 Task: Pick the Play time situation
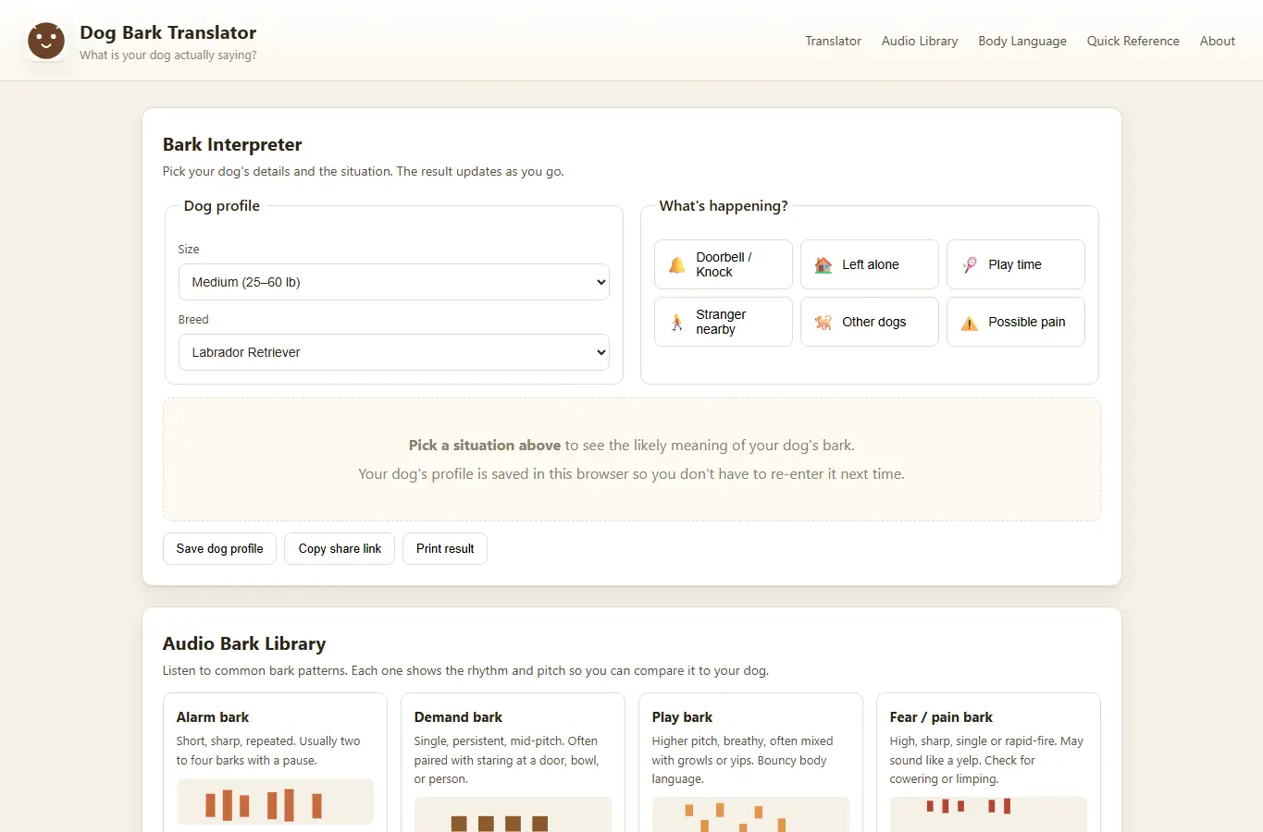point(1016,264)
